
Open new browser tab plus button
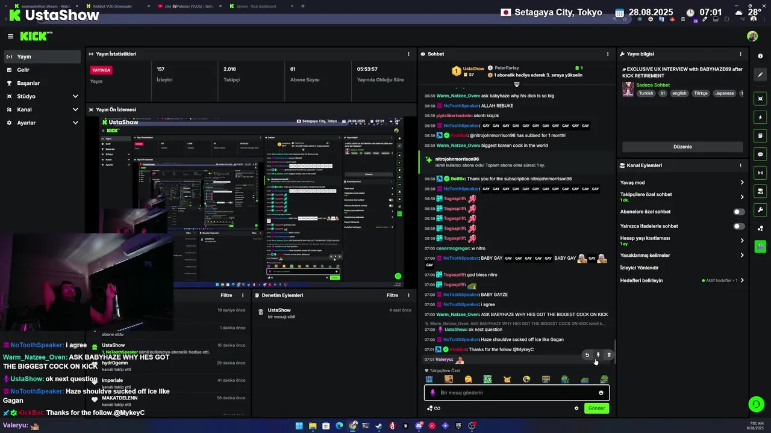pyautogui.click(x=302, y=6)
